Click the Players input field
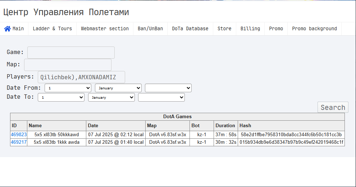Viewport: 356px width, 187px height. [81, 77]
